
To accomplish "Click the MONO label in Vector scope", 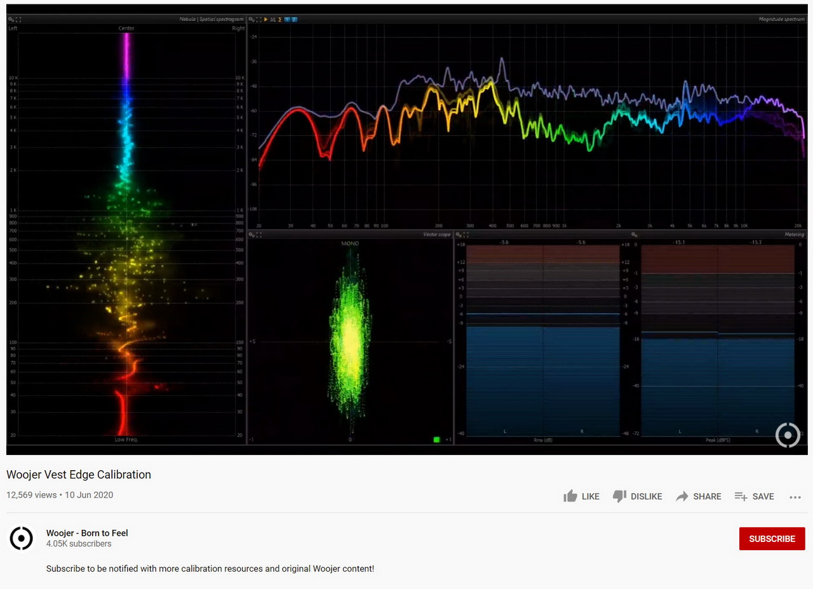I will [350, 243].
